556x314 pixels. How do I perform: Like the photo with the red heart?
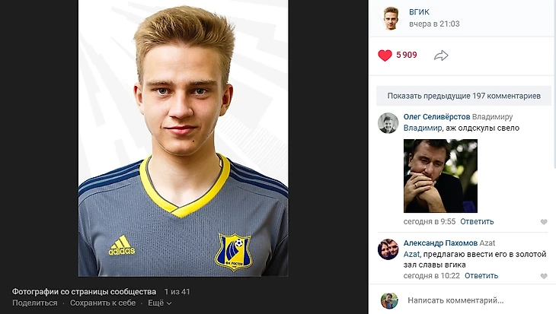(x=385, y=56)
